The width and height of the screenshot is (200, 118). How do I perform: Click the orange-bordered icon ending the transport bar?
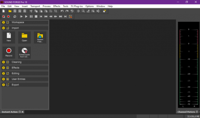(70, 17)
